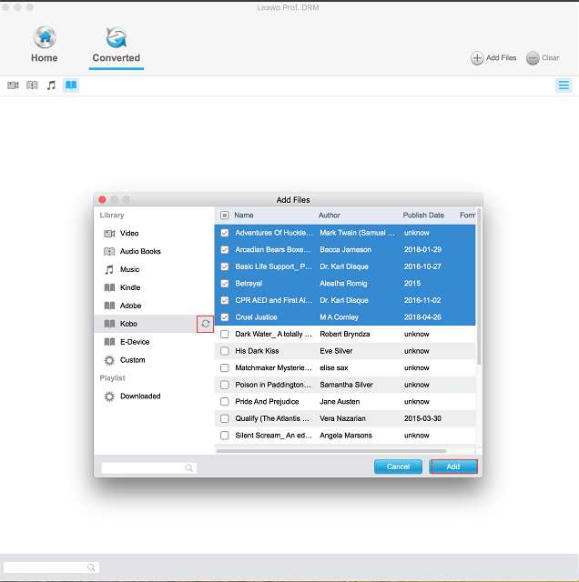Open the hamburger list menu icon
Screen dimensions: 579x582
pos(564,85)
